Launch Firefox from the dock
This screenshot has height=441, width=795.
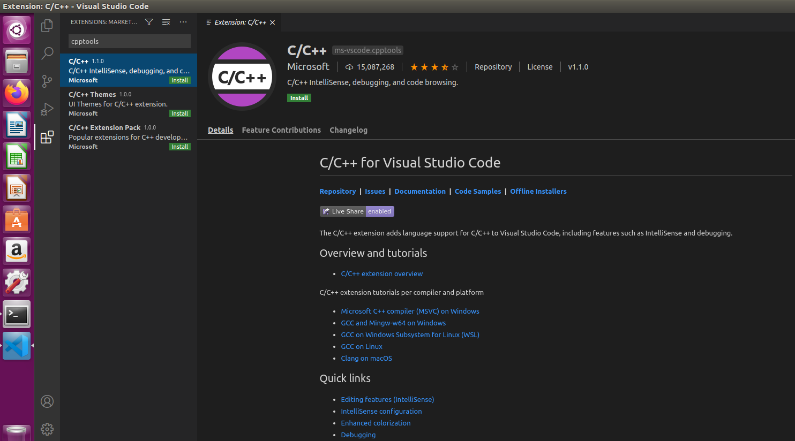tap(17, 93)
